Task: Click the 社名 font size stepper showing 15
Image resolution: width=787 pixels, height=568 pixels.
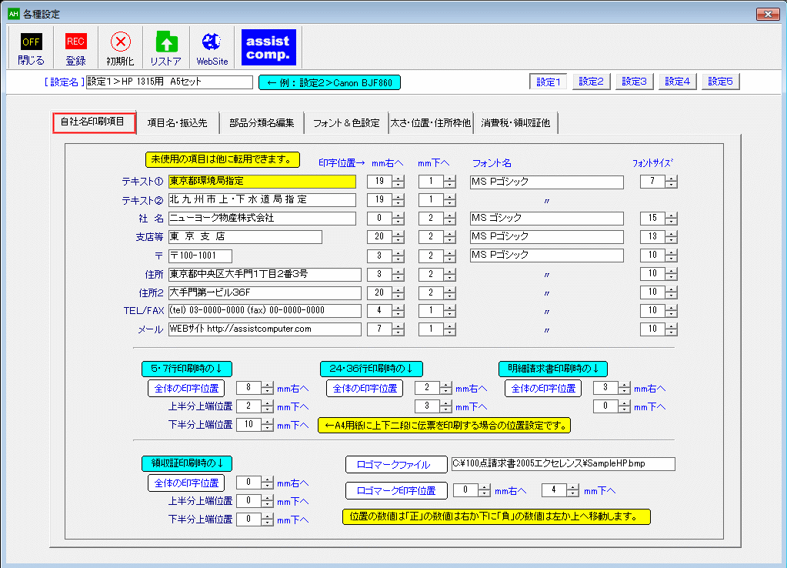Action: point(652,219)
